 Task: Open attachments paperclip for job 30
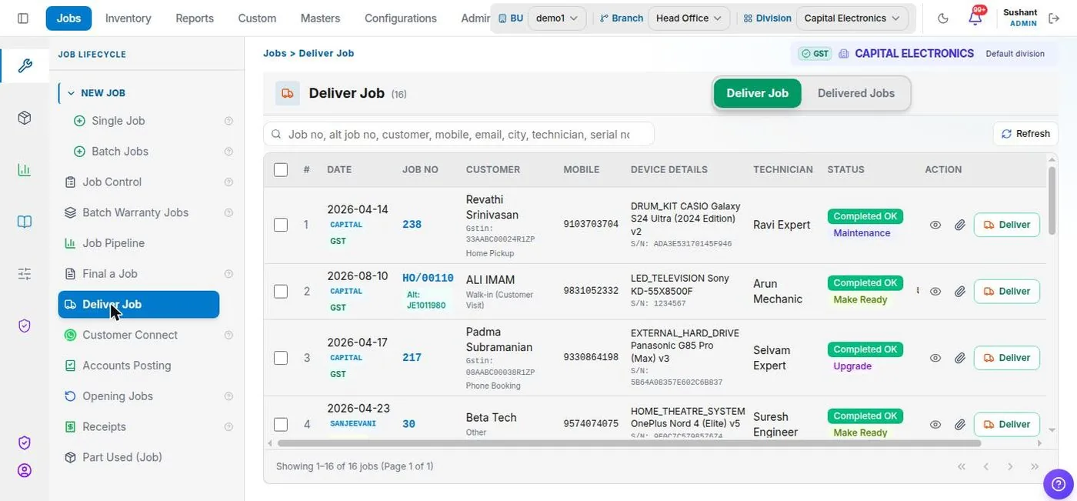click(960, 424)
